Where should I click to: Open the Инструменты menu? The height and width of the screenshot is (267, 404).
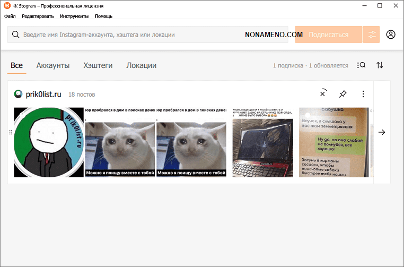(74, 16)
